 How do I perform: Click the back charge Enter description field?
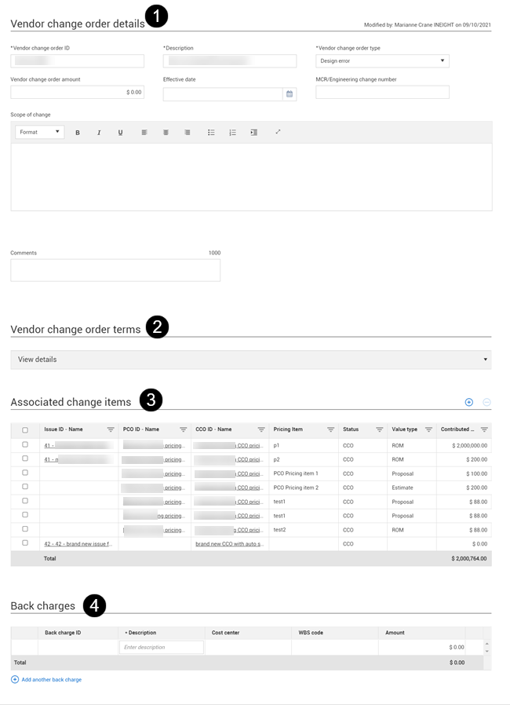[161, 647]
